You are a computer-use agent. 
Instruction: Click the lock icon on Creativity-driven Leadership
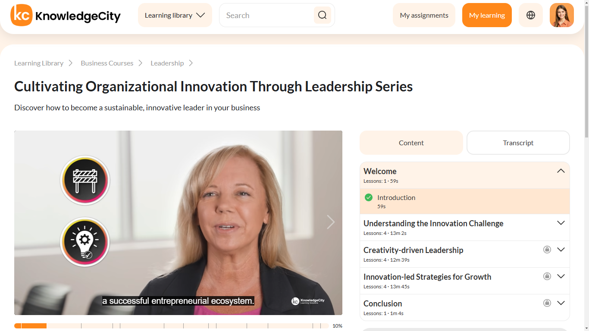click(547, 250)
